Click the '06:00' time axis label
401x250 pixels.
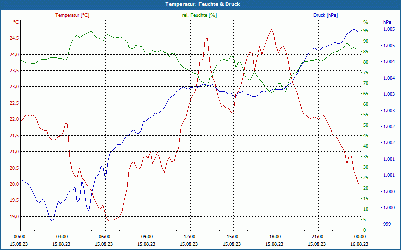[x=104, y=236]
